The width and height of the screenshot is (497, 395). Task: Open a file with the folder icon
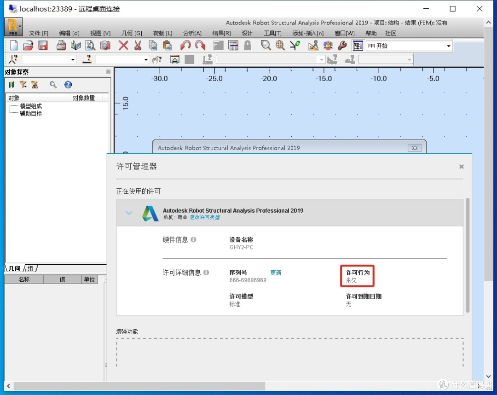pos(28,46)
